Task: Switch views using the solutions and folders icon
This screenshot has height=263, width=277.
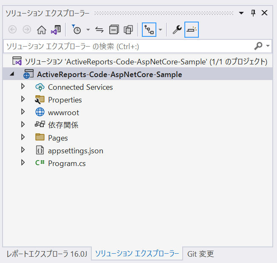Action: (x=56, y=30)
